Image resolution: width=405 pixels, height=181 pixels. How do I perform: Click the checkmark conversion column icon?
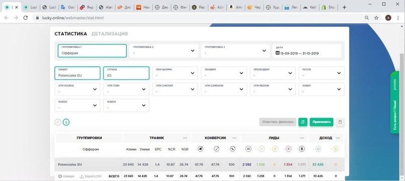tap(216, 149)
